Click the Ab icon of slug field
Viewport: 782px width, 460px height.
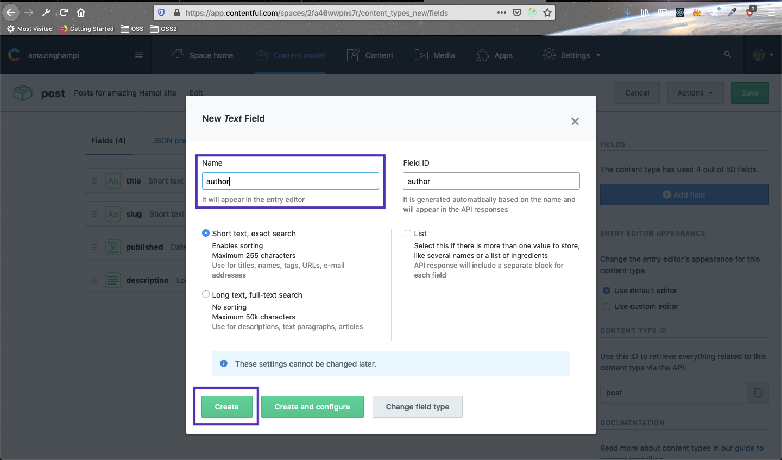pyautogui.click(x=113, y=214)
